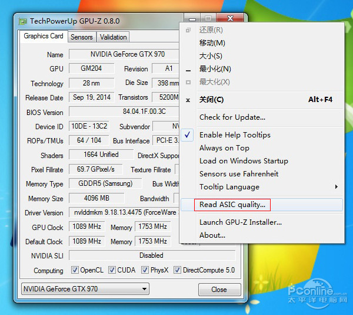
Task: Click the Default Clock row Memory value 1753 MHz
Action: (152, 241)
